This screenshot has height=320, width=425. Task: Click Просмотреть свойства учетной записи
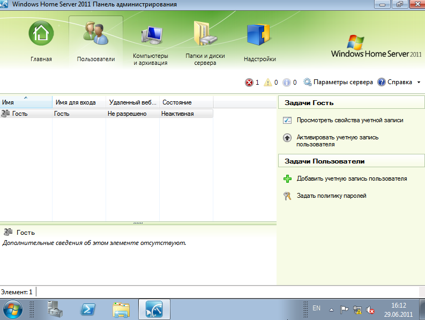click(350, 120)
